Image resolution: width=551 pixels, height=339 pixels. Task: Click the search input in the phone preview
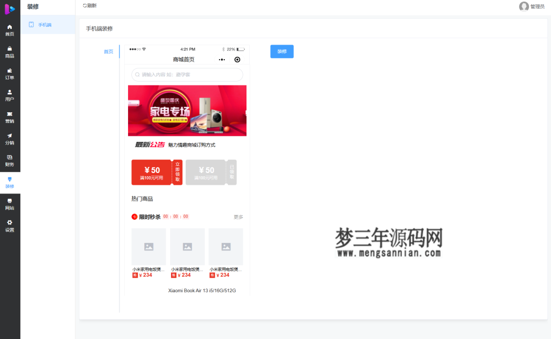tap(187, 75)
